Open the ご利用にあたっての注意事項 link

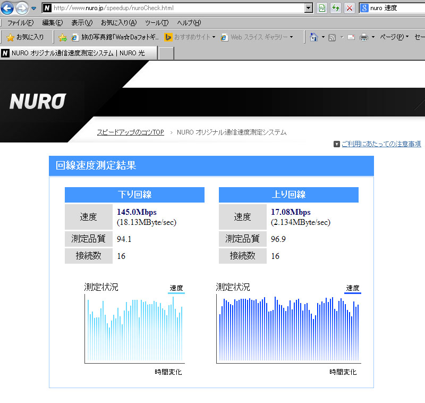381,144
